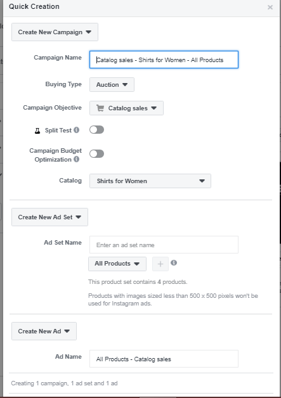Click the Campaign Name text field
Viewport: 281px width, 398px height.
(x=164, y=60)
